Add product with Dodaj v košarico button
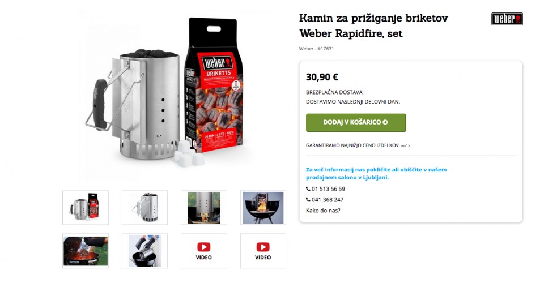The height and width of the screenshot is (283, 544). (356, 123)
